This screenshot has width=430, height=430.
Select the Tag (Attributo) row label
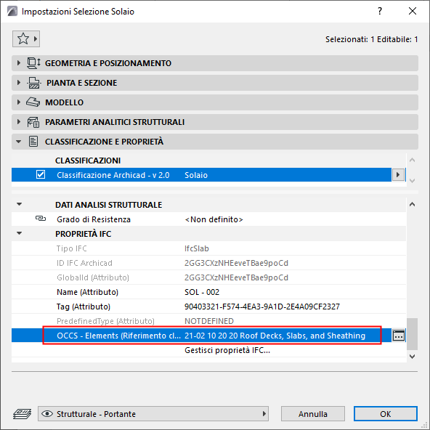click(x=84, y=307)
